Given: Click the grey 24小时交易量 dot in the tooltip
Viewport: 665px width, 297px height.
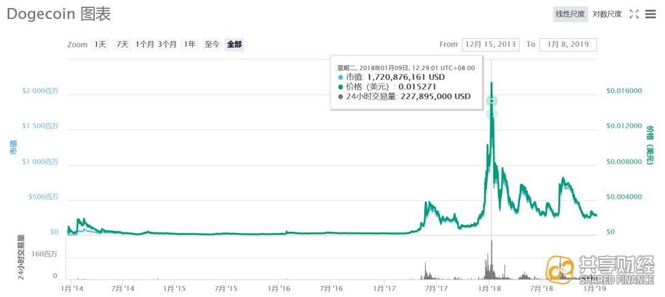Looking at the screenshot, I should click(341, 97).
